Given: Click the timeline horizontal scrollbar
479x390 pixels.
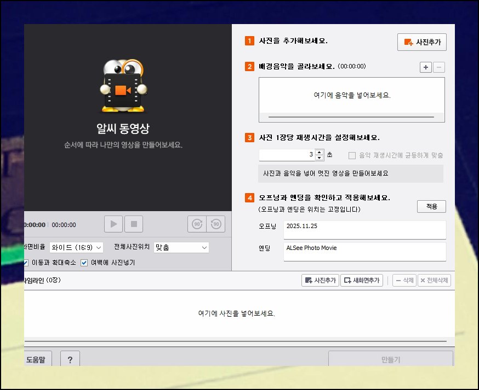Looking at the screenshot, I should point(235,341).
